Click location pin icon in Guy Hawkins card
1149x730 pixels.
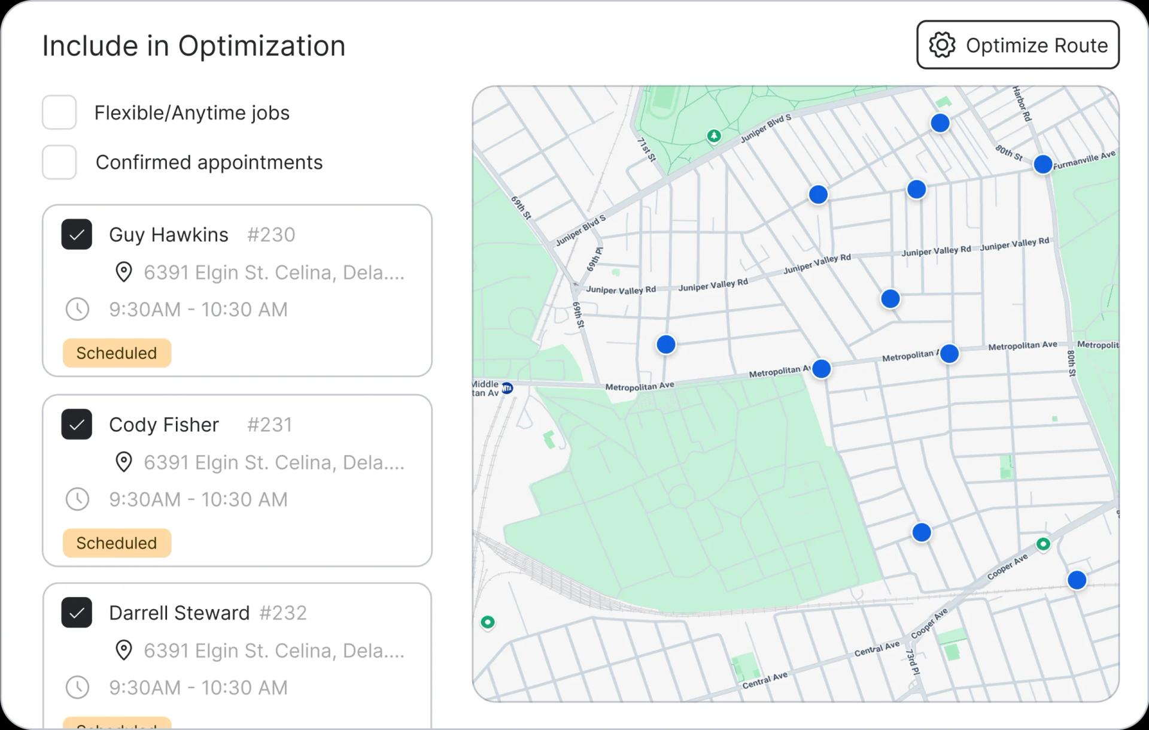point(124,272)
